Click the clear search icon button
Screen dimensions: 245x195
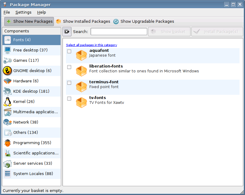tap(67, 31)
